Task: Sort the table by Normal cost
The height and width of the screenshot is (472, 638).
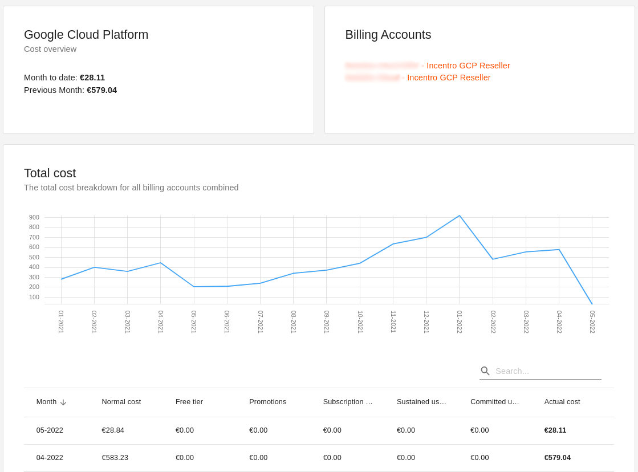Action: pos(121,402)
